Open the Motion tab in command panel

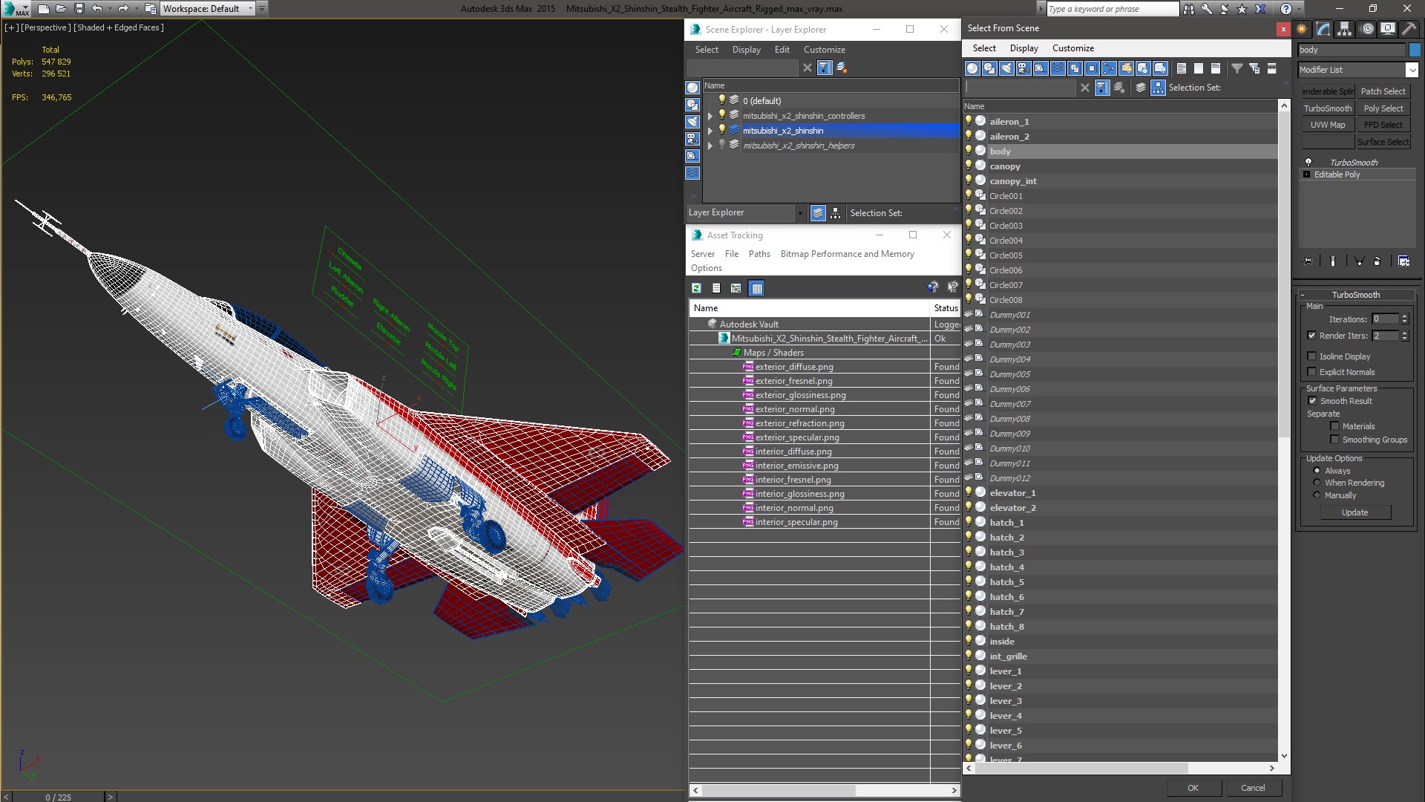point(1367,29)
